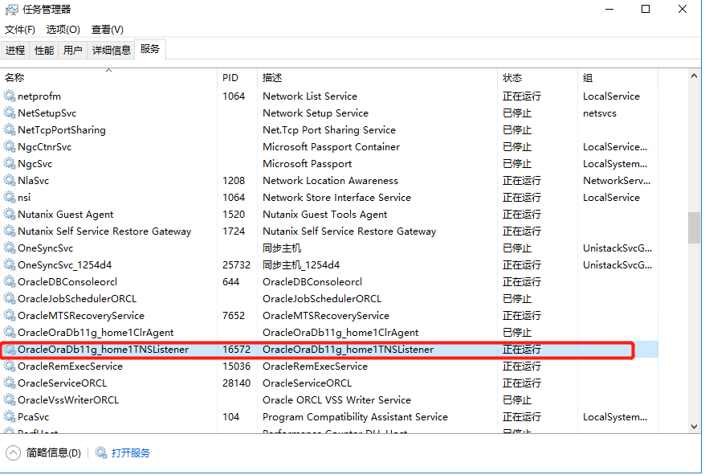The image size is (705, 475).
Task: Click the gear icon next to OracleRemExecService
Action: pos(10,366)
